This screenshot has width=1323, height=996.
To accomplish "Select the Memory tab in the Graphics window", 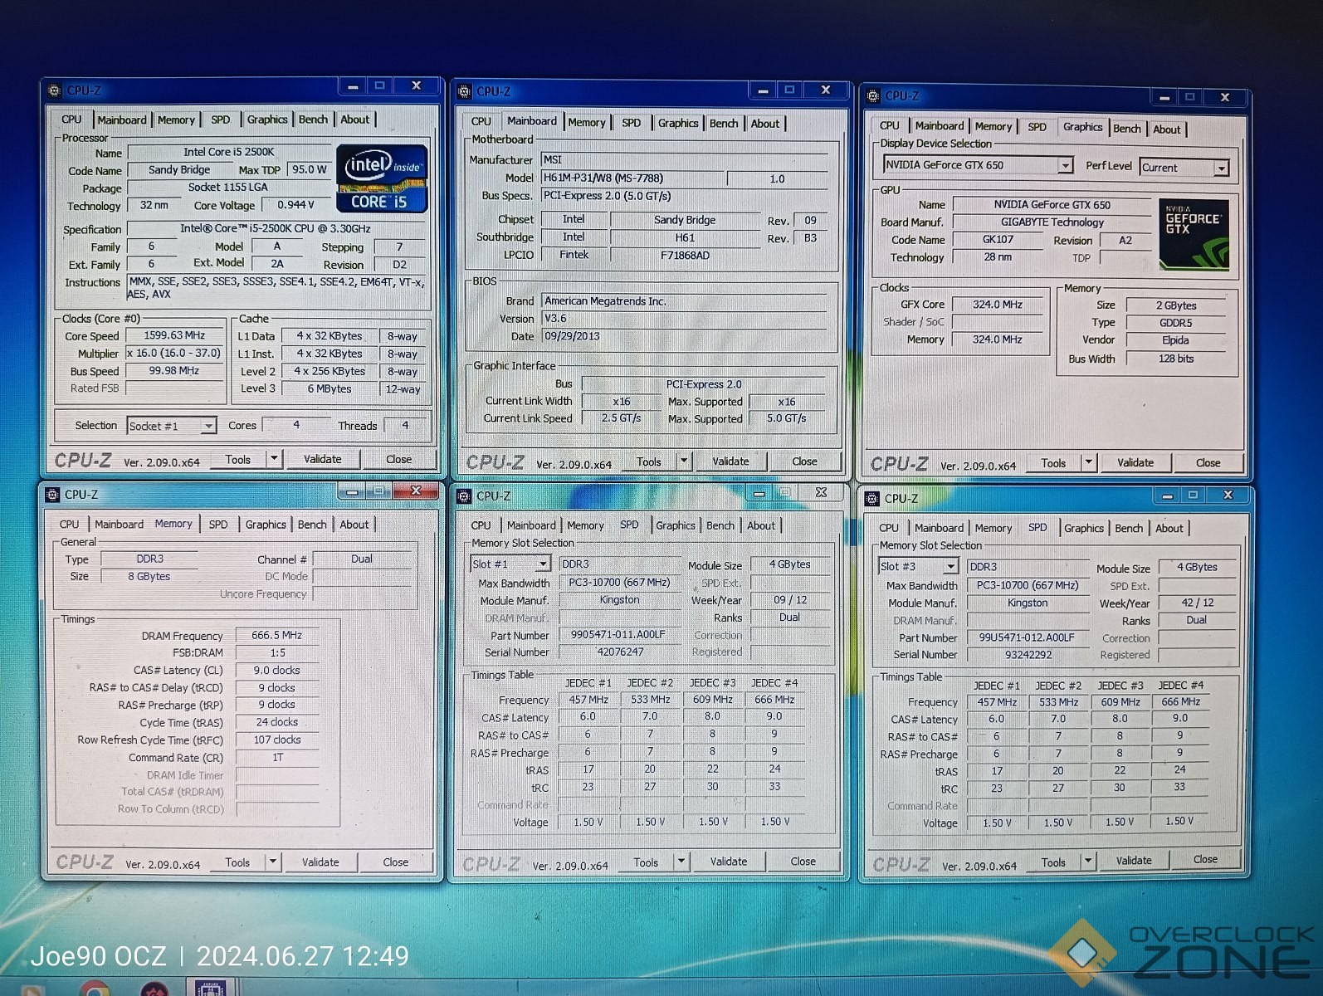I will 993,127.
